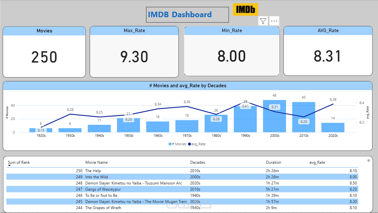The height and width of the screenshot is (213, 378).
Task: Sort table by Movie Name header
Action: [x=97, y=162]
